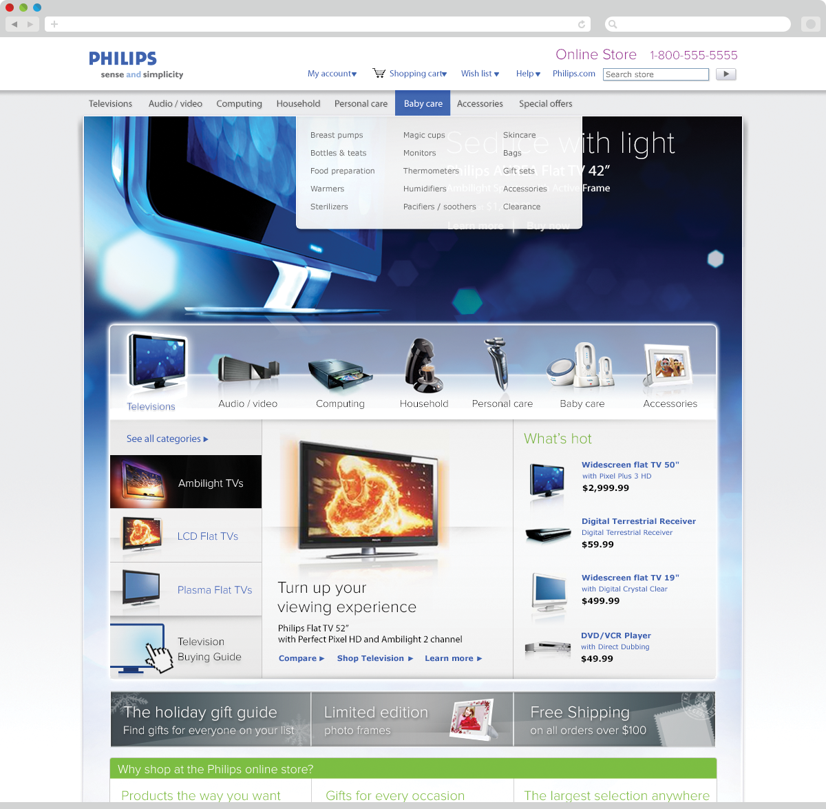Click the browser address bar
This screenshot has height=809, width=826.
(318, 24)
